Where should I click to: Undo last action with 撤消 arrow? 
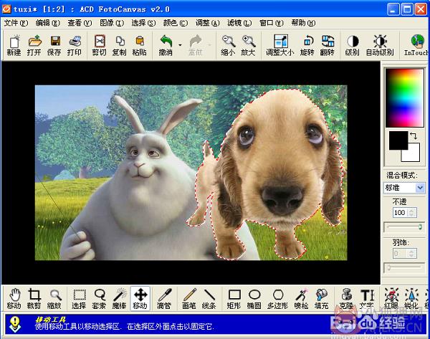166,45
